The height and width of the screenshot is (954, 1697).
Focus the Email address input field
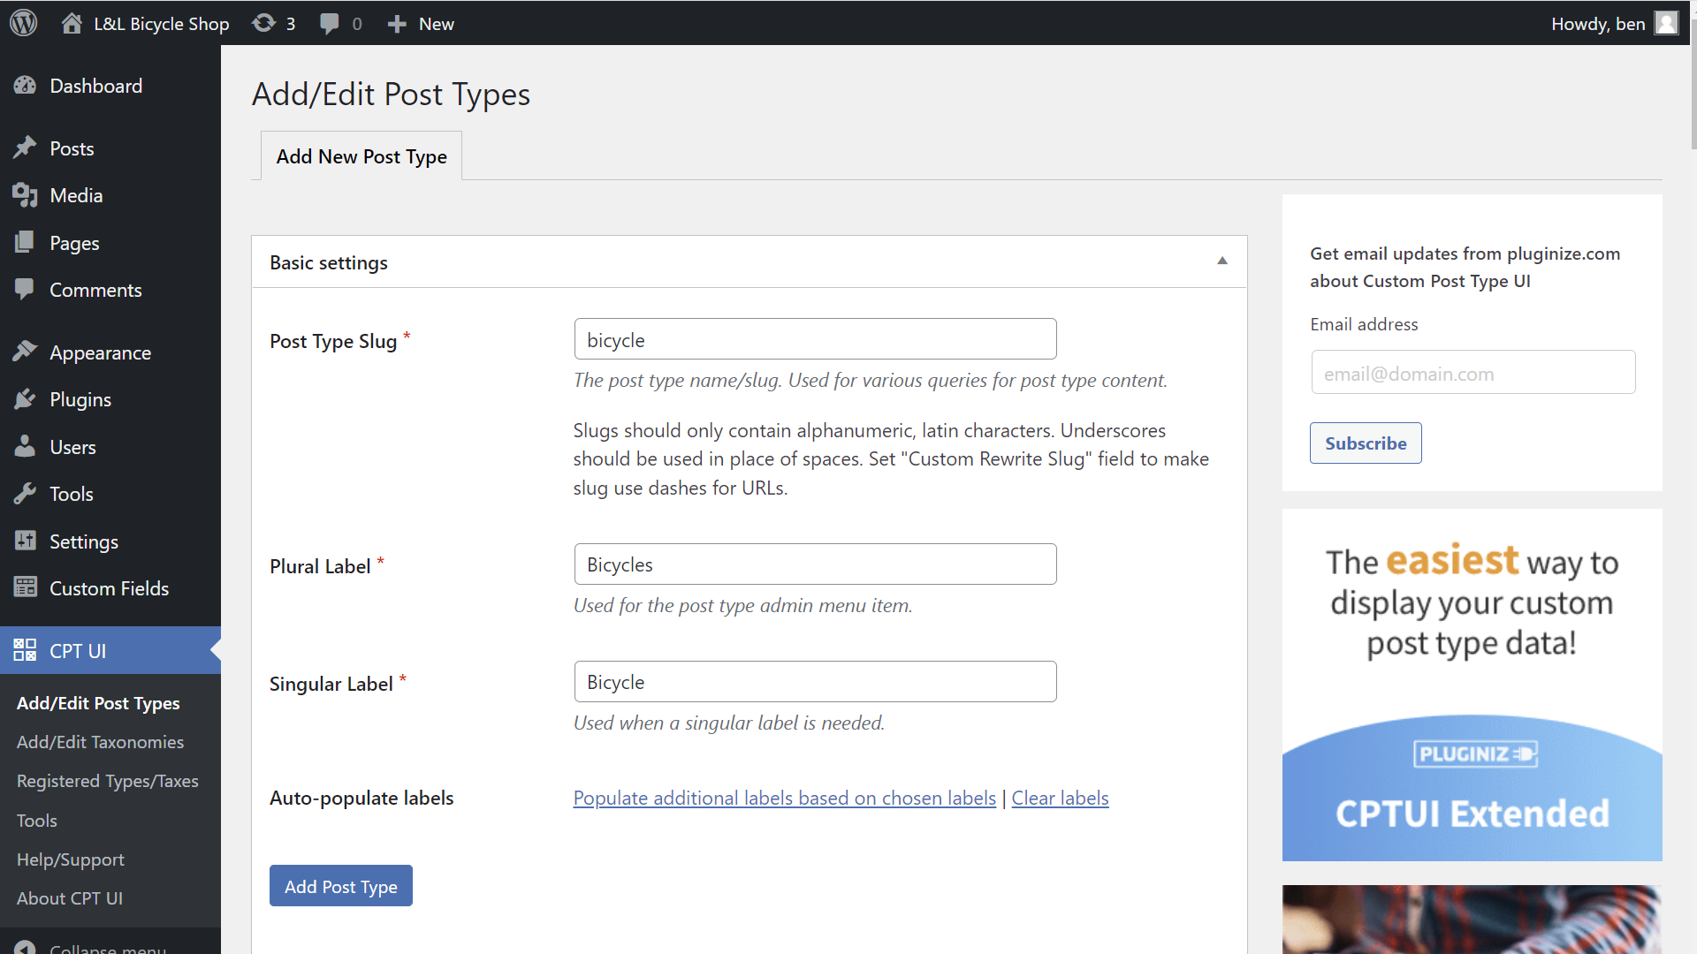click(1473, 373)
